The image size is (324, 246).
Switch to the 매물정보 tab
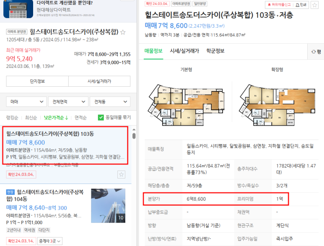pos(153,51)
